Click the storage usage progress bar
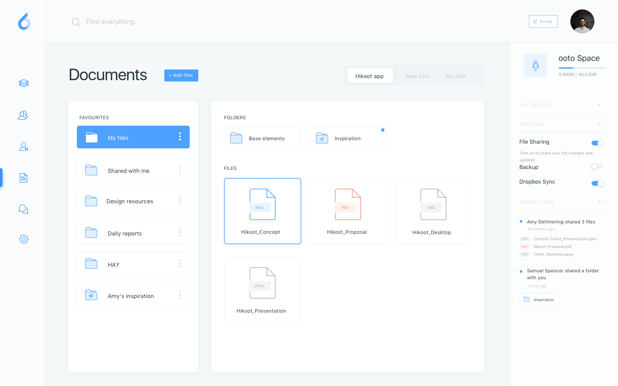The width and height of the screenshot is (618, 386). click(582, 68)
